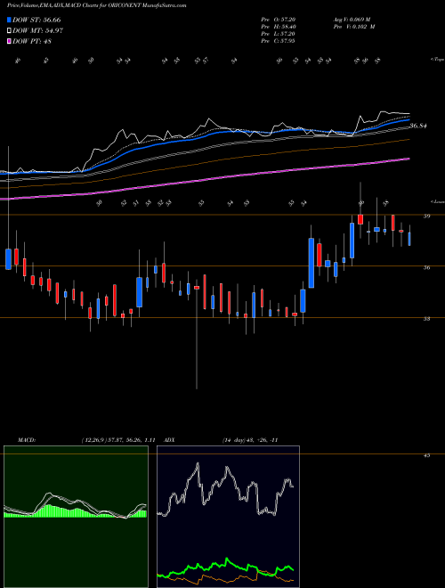The image size is (445, 588).
Task: Click the 'Pre L: 57.20' low value
Action: (279, 34)
